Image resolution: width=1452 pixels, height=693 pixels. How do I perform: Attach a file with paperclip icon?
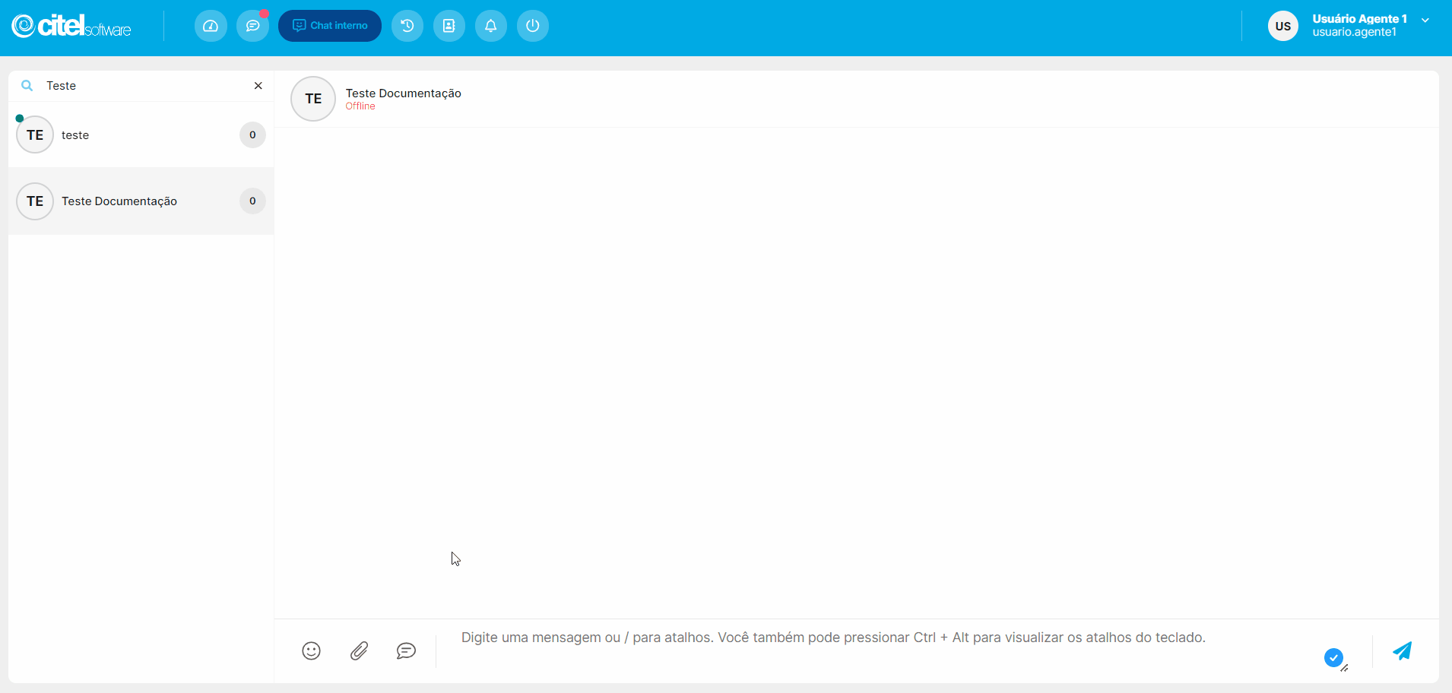click(x=360, y=651)
